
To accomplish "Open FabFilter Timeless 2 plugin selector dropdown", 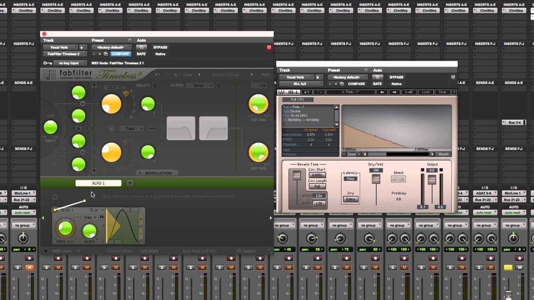I will [65, 54].
